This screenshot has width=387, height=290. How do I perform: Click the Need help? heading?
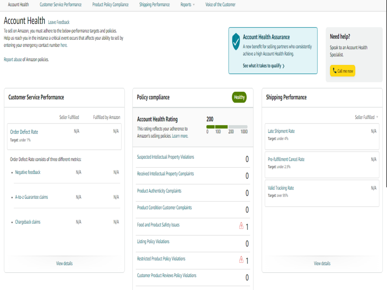click(x=340, y=36)
